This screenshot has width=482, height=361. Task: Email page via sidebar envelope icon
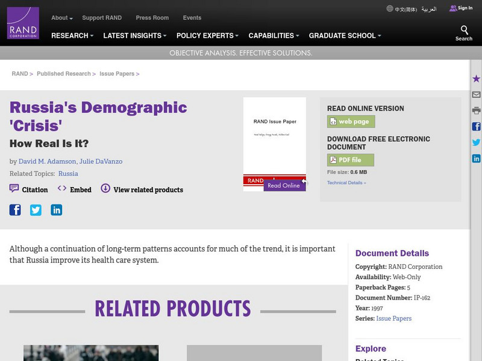(x=476, y=94)
